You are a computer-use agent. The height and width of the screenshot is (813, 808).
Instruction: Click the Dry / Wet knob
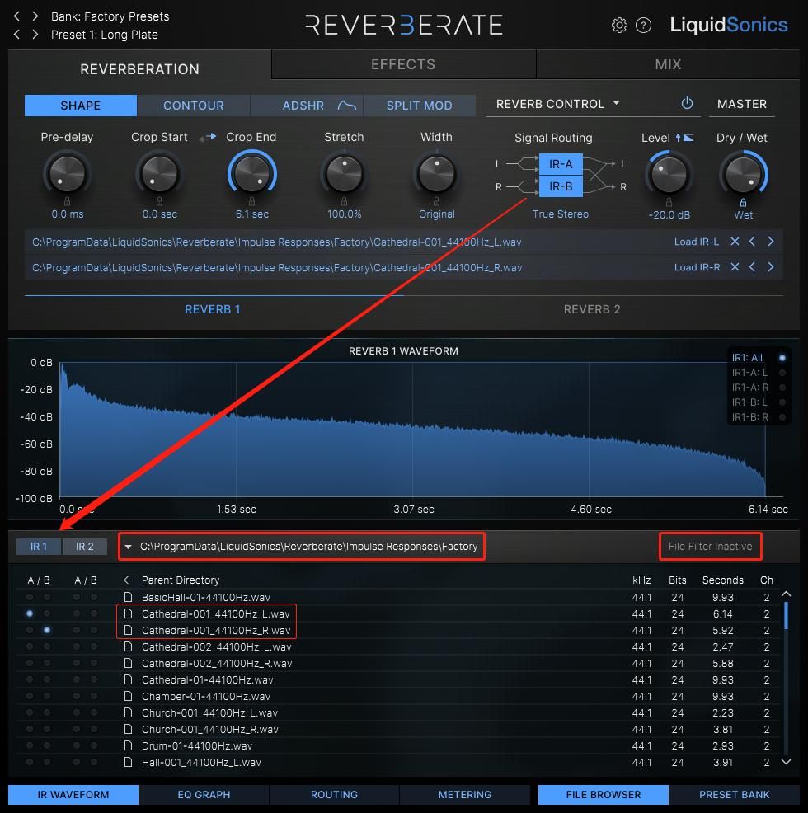coord(743,174)
